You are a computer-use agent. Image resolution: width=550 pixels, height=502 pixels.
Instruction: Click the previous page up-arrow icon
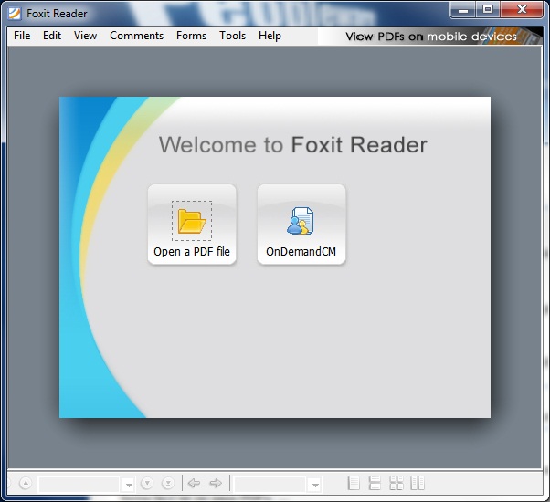26,483
